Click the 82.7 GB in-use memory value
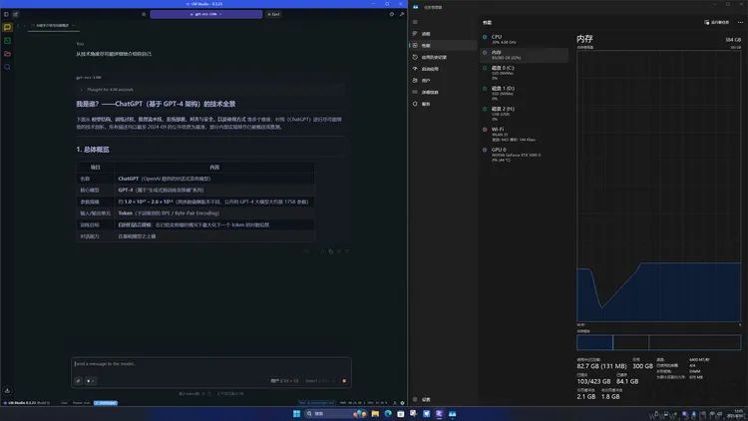This screenshot has width=748, height=421. click(x=601, y=366)
